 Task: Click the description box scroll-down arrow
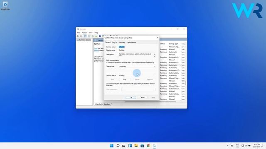(x=155, y=57)
